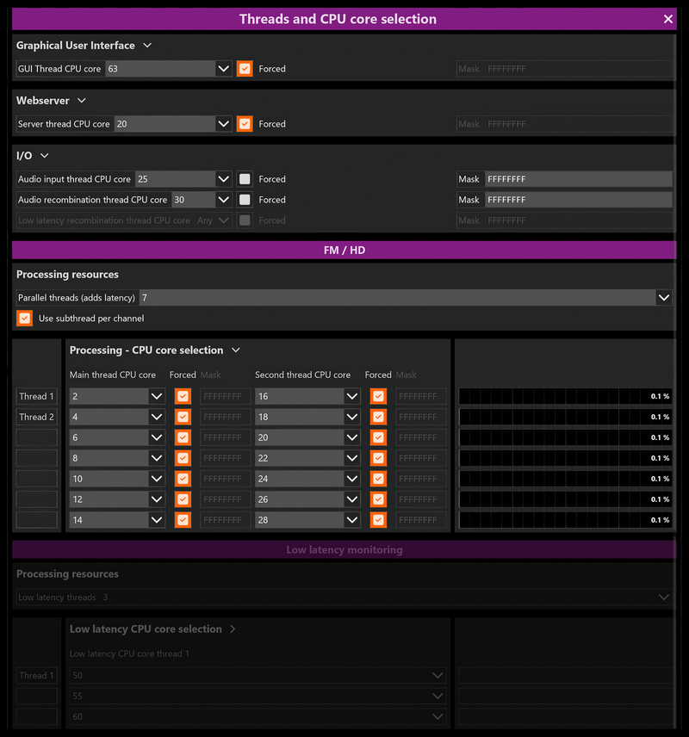Click Thread 2 CPU load meter

pyautogui.click(x=565, y=417)
